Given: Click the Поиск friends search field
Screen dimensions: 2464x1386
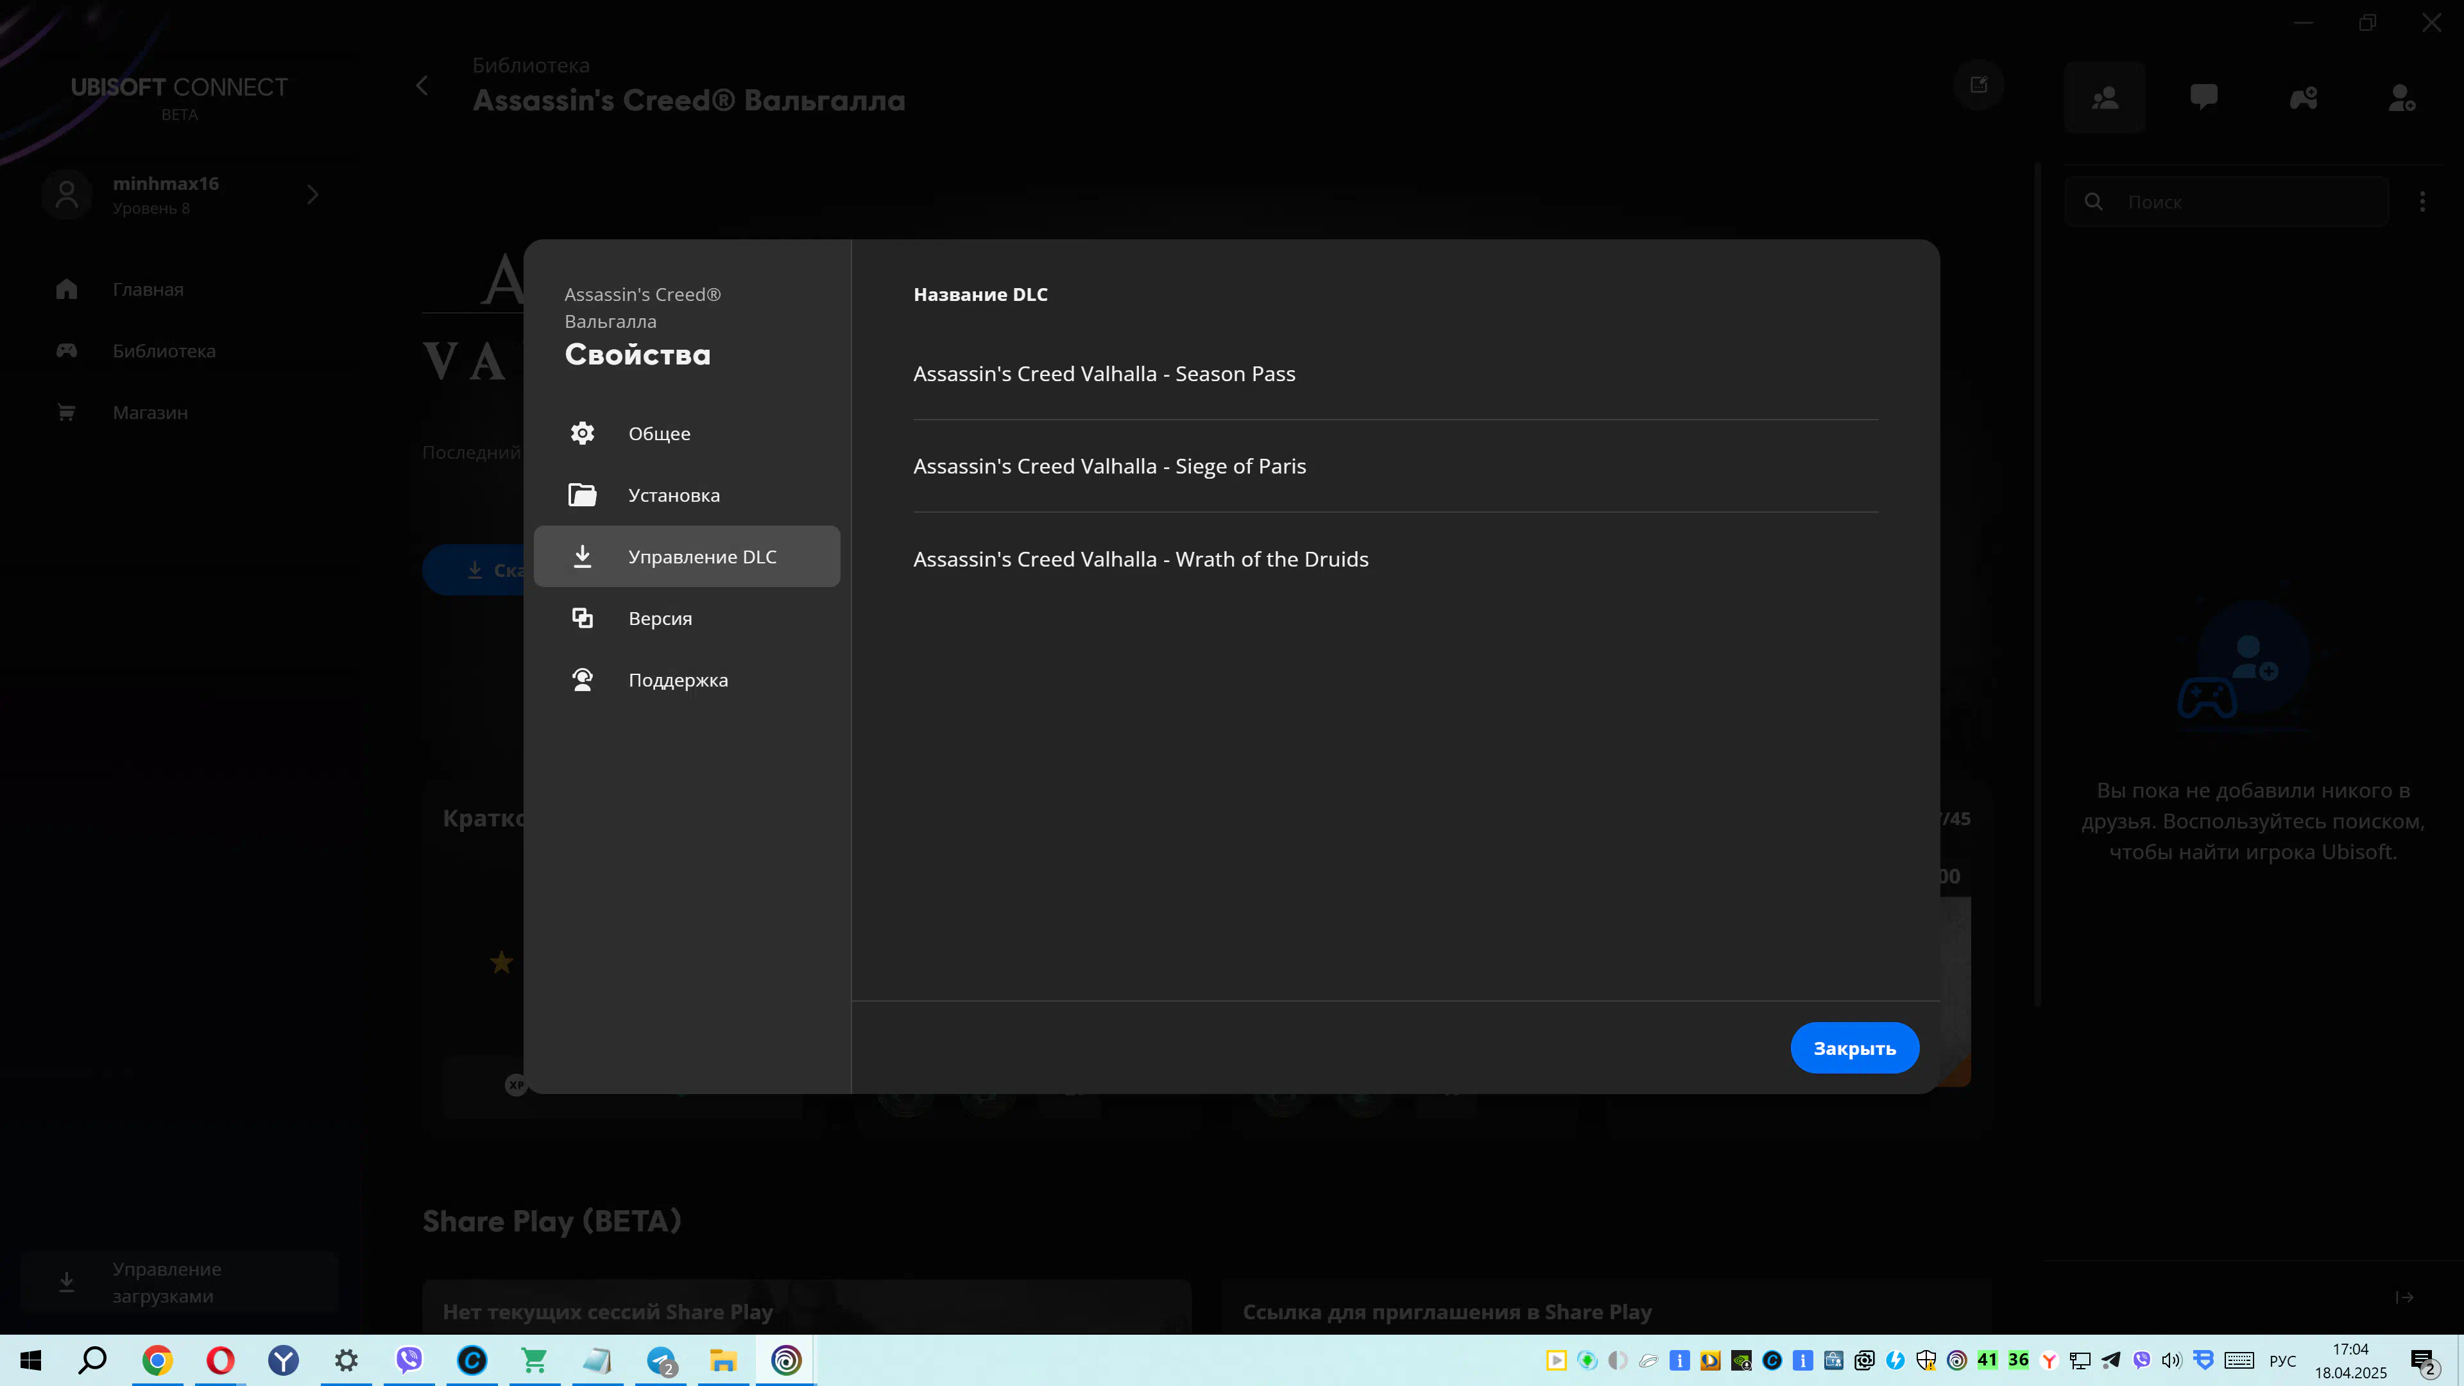Looking at the screenshot, I should (x=2227, y=202).
